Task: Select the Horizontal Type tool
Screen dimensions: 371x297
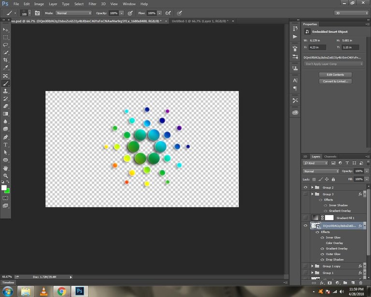Action: coord(5,145)
